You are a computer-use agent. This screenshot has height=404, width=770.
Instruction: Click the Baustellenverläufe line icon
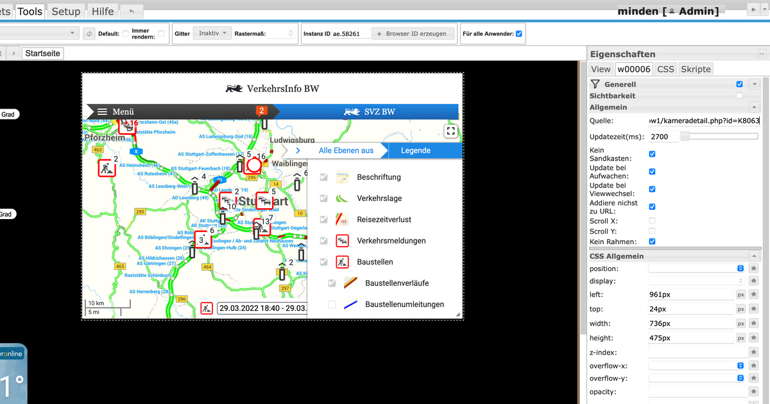[351, 283]
